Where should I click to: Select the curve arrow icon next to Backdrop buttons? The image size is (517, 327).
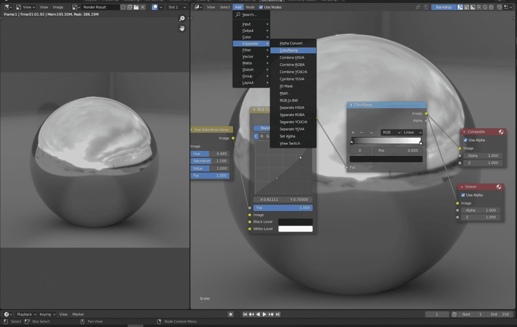[500, 7]
